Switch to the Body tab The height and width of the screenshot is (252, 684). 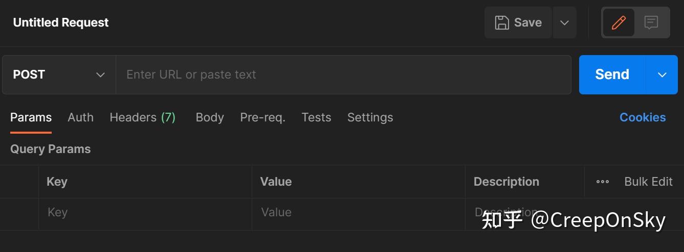210,117
